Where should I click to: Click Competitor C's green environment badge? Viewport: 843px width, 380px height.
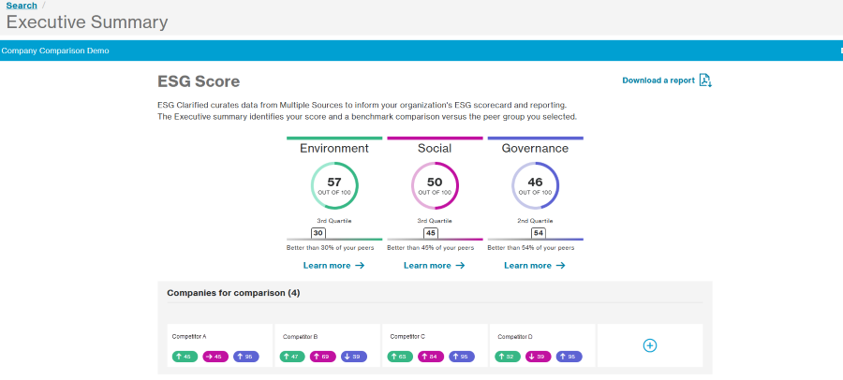[x=400, y=357]
